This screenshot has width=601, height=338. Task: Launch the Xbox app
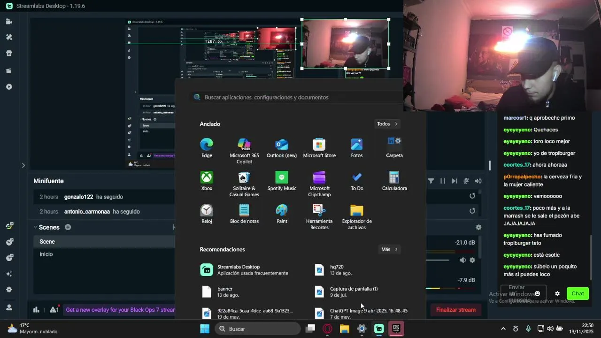click(x=207, y=181)
